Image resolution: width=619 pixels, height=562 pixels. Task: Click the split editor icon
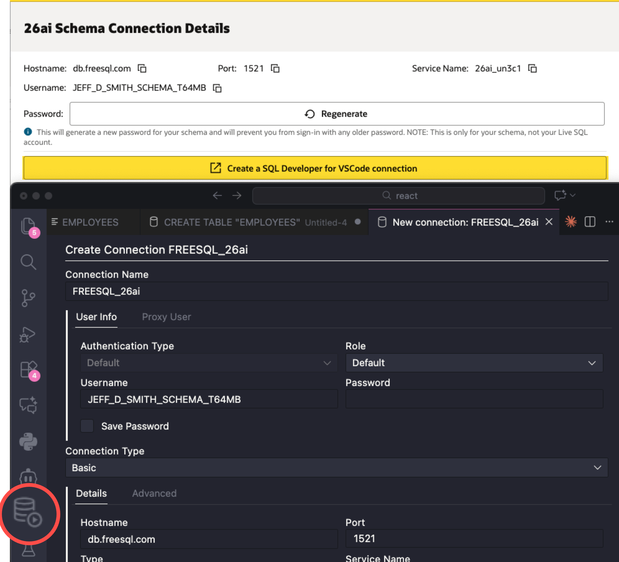pyautogui.click(x=590, y=222)
